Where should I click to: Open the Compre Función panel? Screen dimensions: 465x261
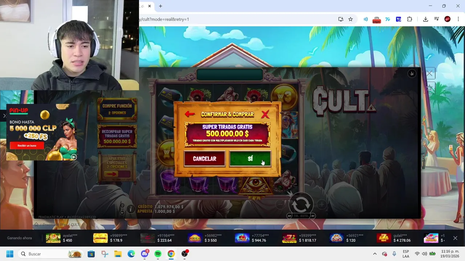[x=117, y=109]
